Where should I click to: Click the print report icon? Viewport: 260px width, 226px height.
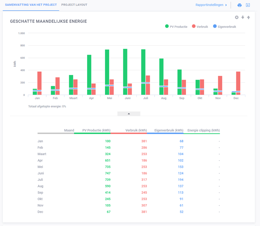point(240,5)
